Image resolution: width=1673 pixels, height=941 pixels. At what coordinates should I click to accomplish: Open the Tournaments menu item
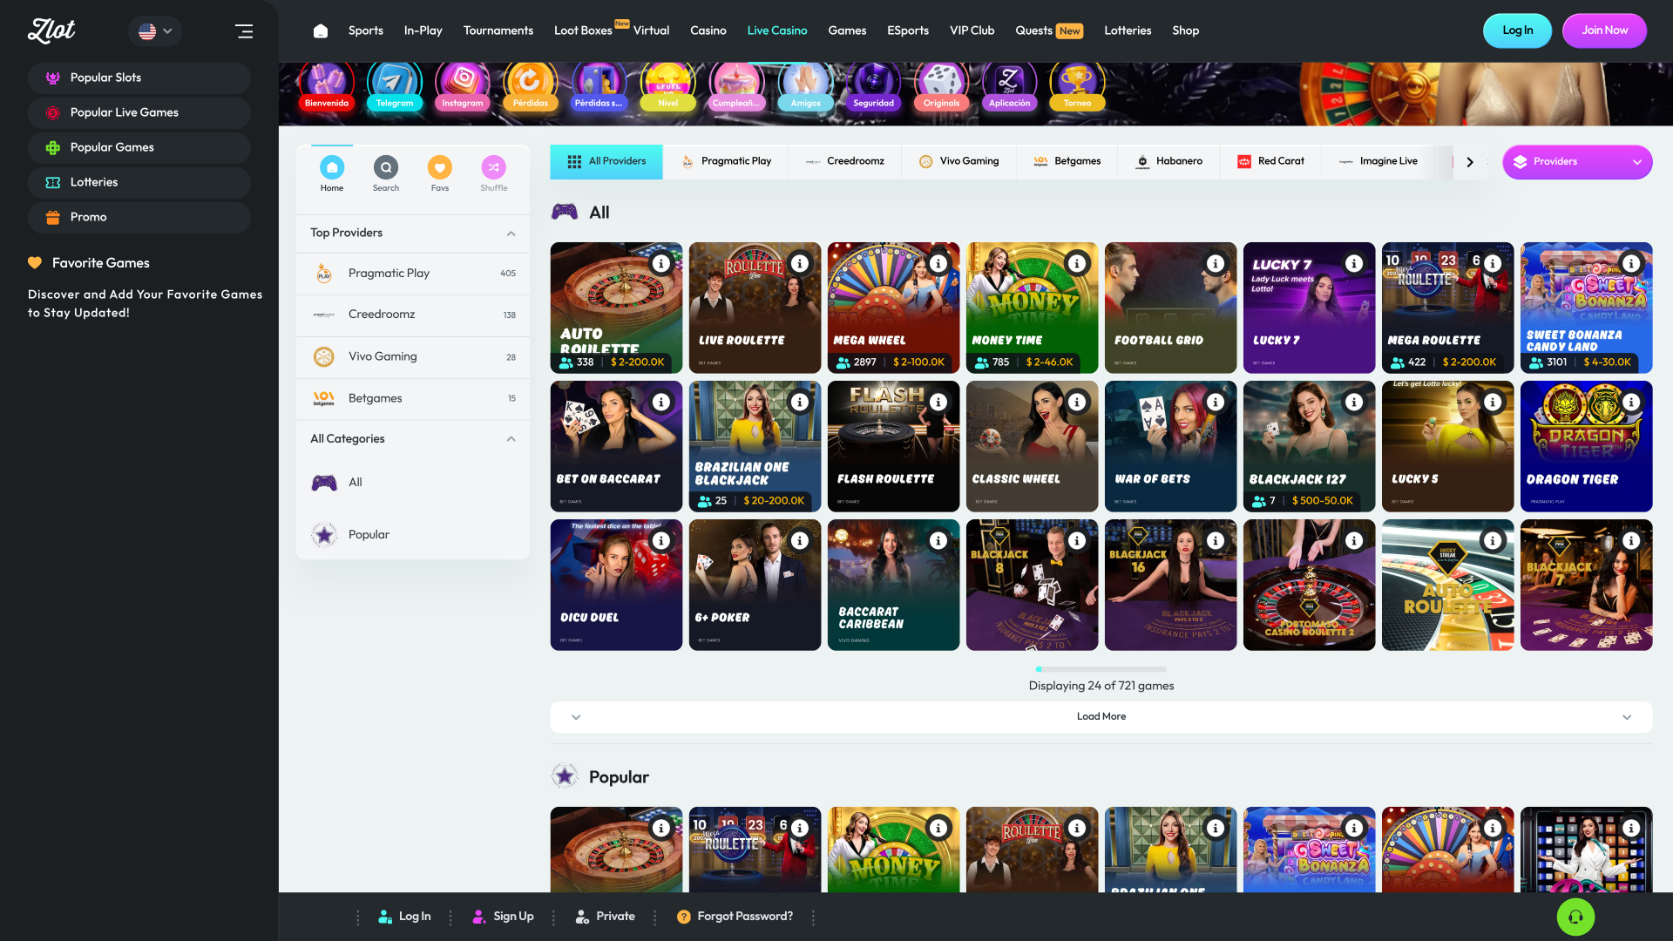[x=498, y=30]
